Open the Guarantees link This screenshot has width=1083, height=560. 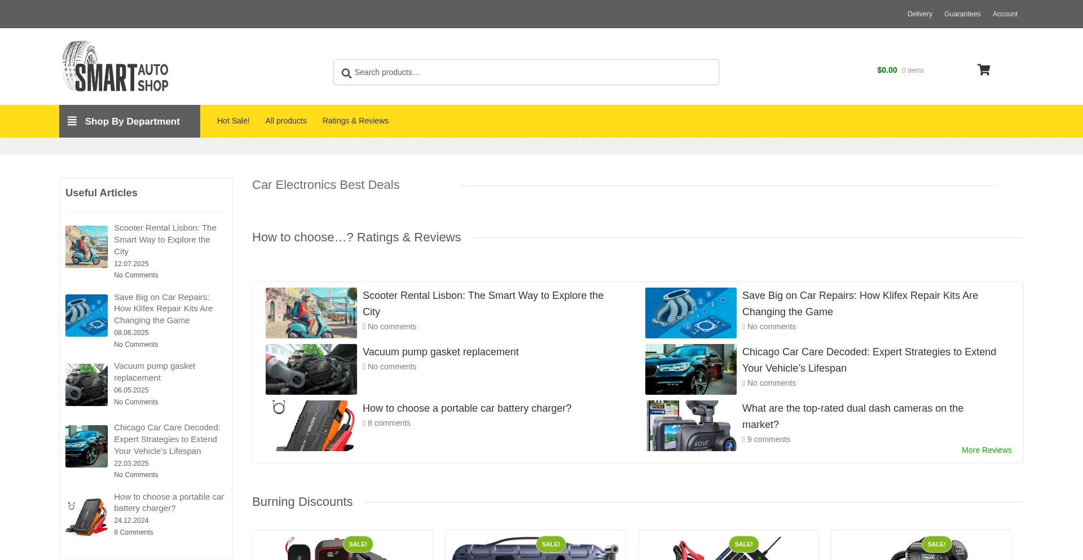962,14
